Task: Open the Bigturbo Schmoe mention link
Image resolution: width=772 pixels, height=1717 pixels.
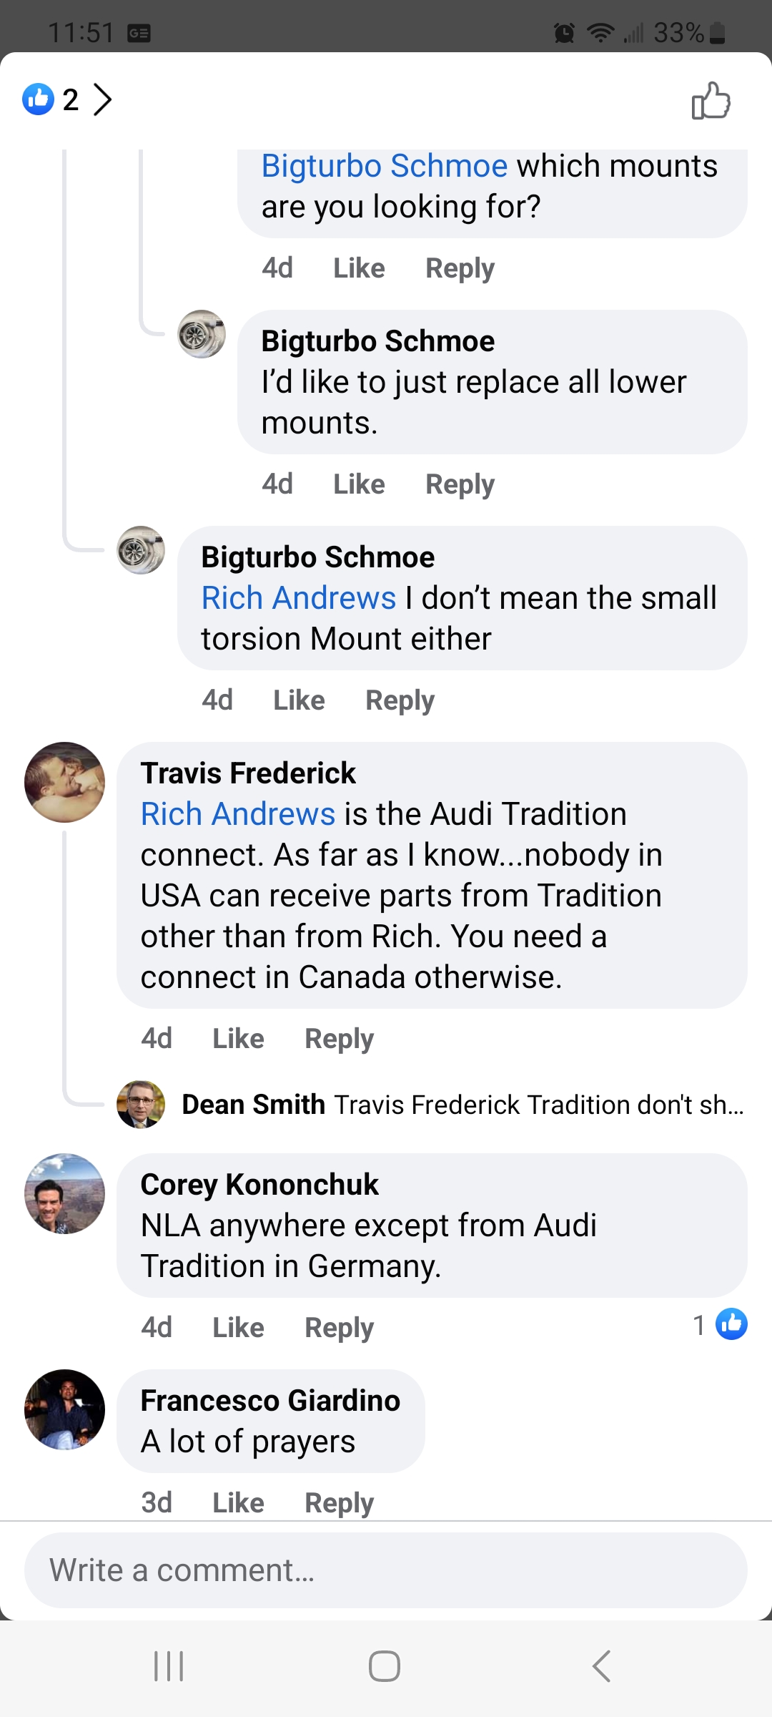Action: point(384,166)
